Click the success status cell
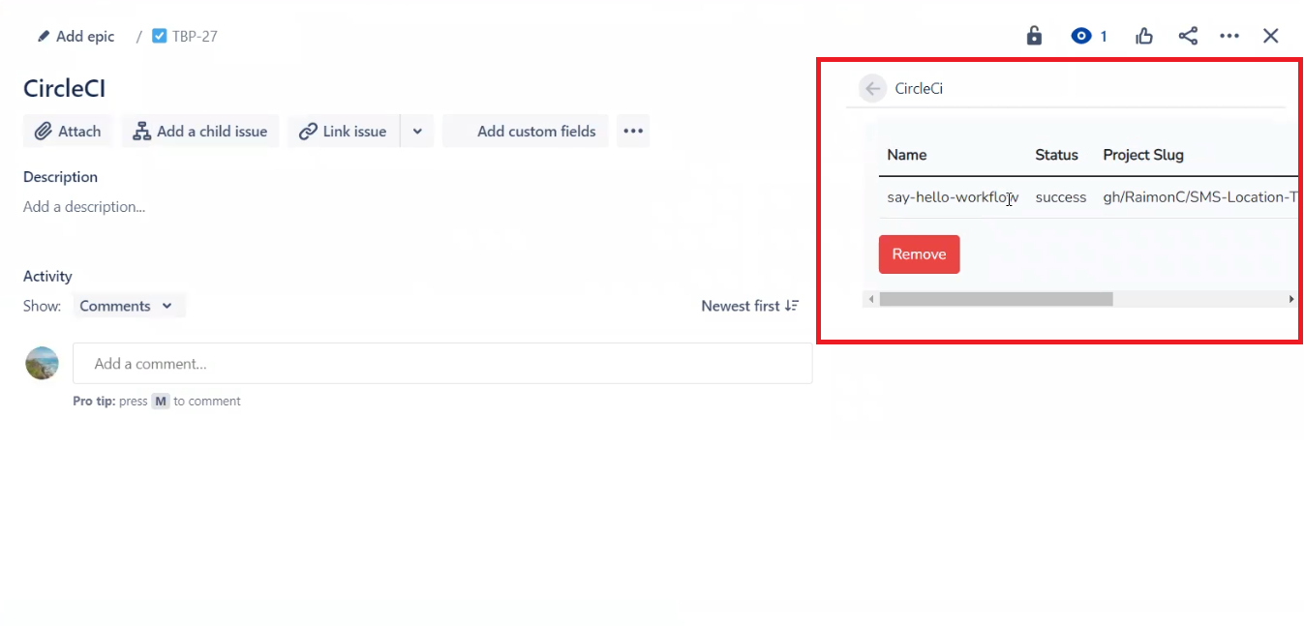 [1061, 197]
